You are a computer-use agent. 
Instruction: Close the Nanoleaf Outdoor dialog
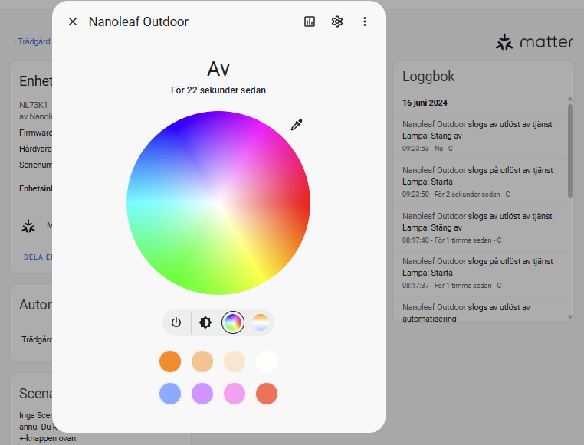click(x=73, y=21)
